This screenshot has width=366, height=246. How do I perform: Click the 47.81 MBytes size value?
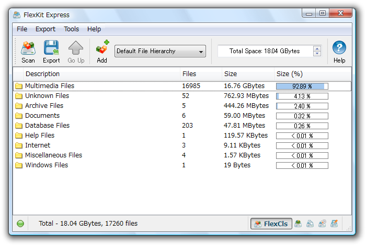(x=244, y=126)
